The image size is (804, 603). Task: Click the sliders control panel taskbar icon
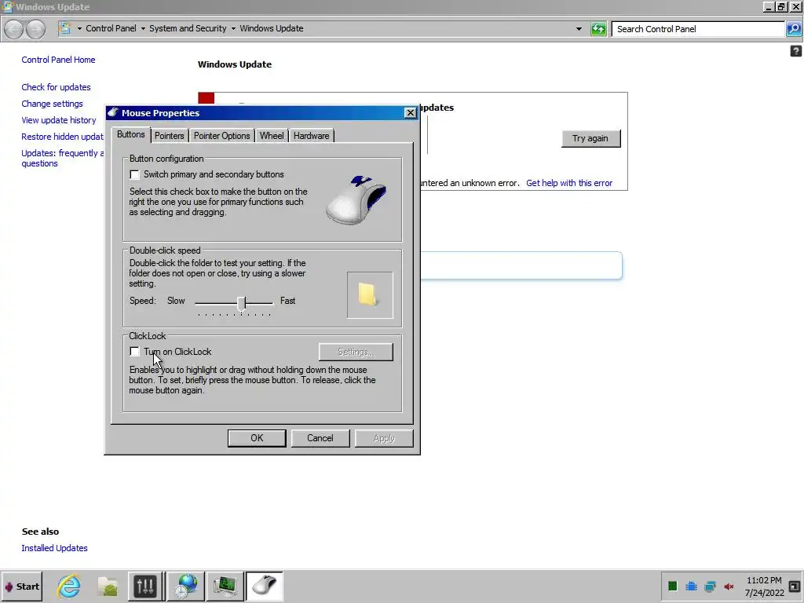145,586
